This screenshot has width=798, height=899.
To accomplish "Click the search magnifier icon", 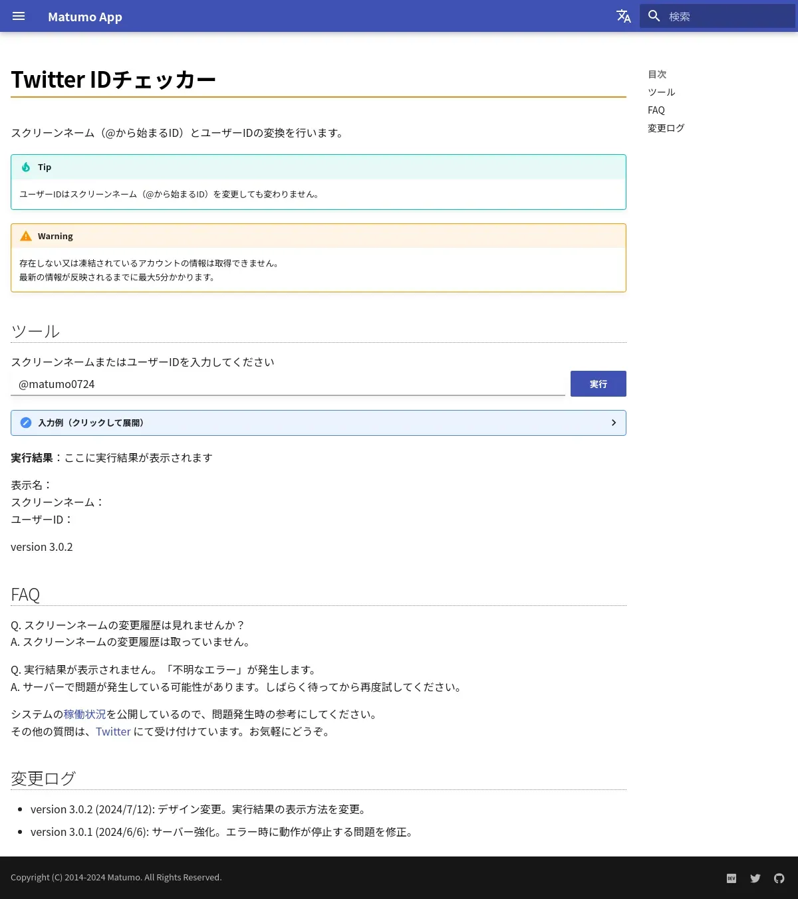I will (x=654, y=16).
